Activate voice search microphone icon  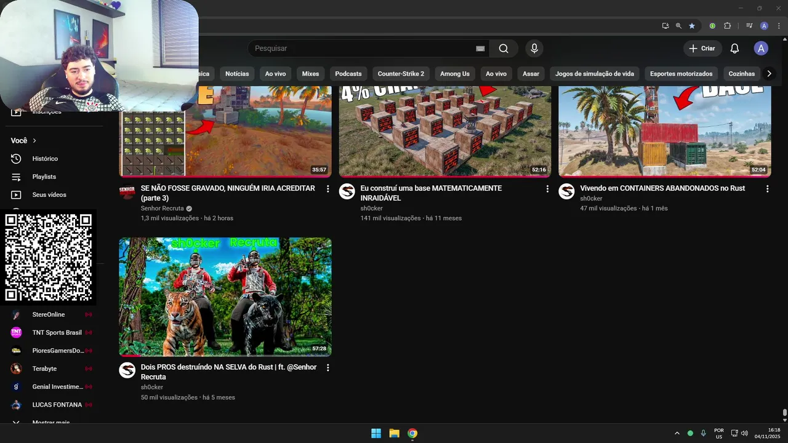pyautogui.click(x=534, y=49)
